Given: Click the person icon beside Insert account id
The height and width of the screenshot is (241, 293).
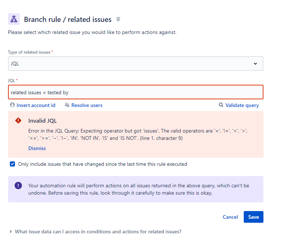Looking at the screenshot, I should [x=12, y=105].
